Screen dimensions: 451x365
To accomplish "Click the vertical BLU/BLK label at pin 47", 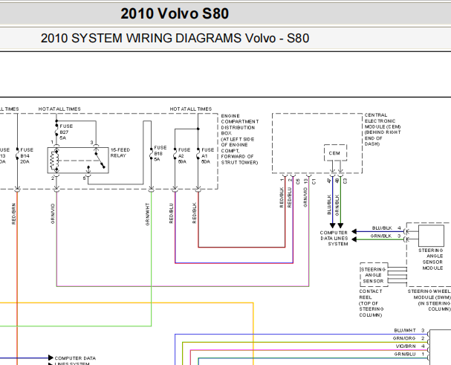I will [329, 204].
